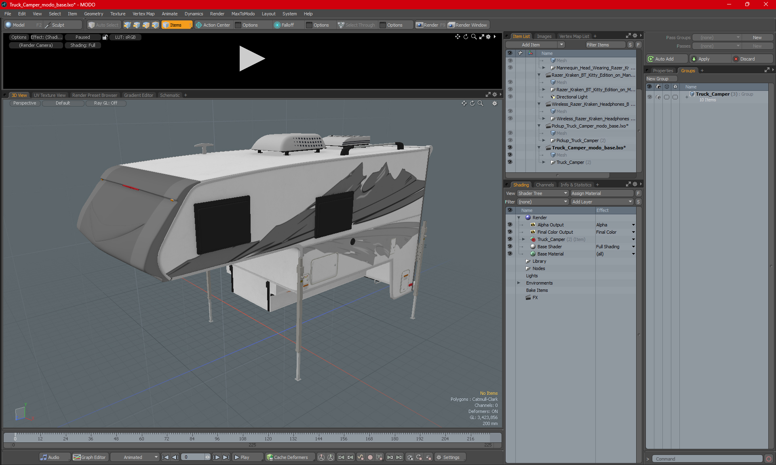Expand the Truck_Camper item in item list
Viewport: 776px width, 465px height.
544,162
